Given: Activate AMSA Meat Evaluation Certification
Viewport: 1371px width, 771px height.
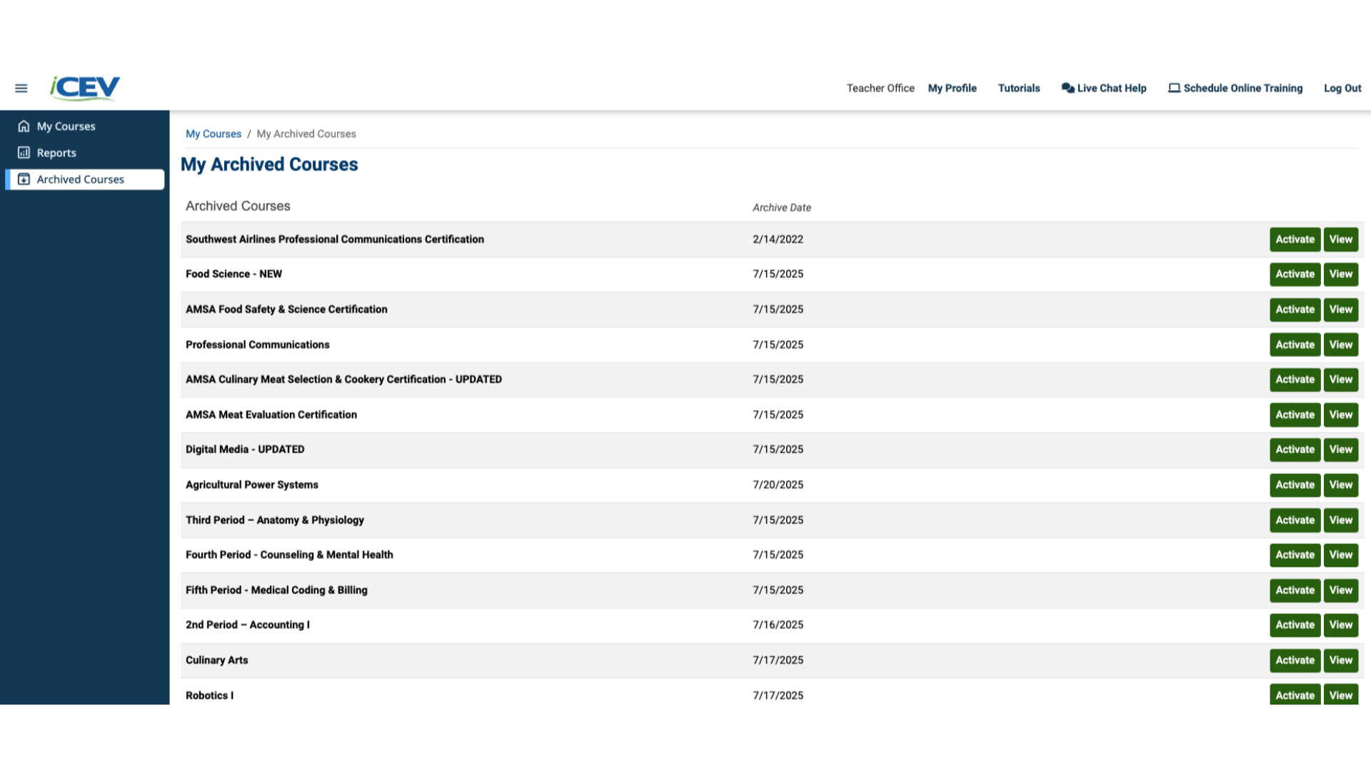Looking at the screenshot, I should tap(1295, 415).
